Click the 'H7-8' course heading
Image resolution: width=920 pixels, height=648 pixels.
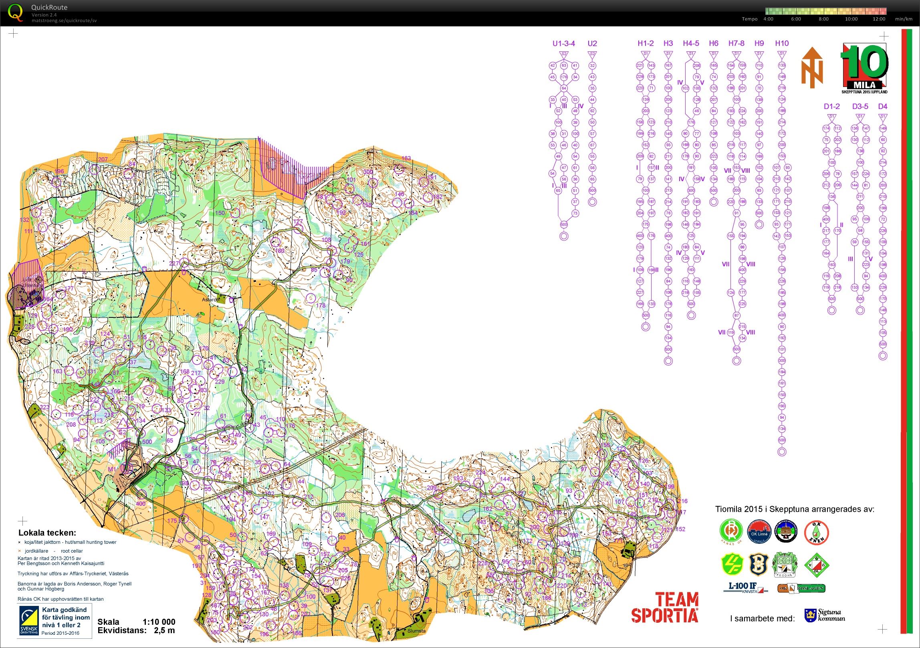(736, 43)
